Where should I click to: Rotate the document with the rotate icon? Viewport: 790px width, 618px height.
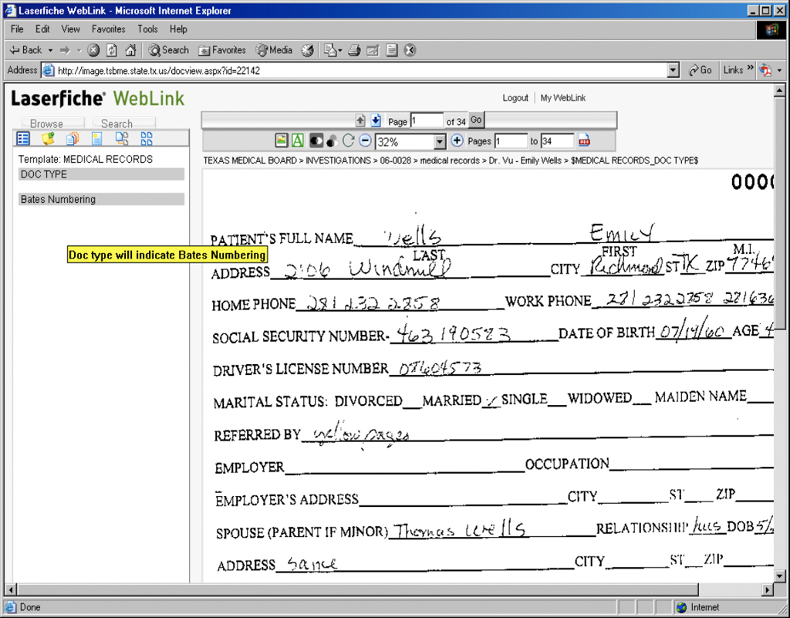348,141
